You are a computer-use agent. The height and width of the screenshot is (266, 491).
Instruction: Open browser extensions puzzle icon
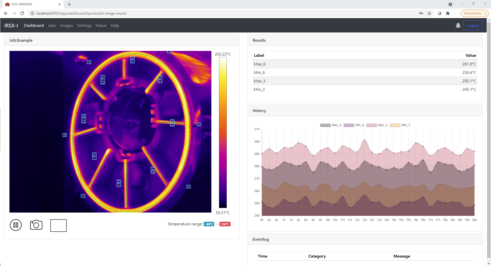pos(448,13)
